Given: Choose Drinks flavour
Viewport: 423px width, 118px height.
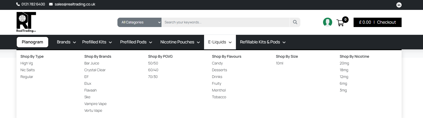Looking at the screenshot, I should pyautogui.click(x=217, y=77).
